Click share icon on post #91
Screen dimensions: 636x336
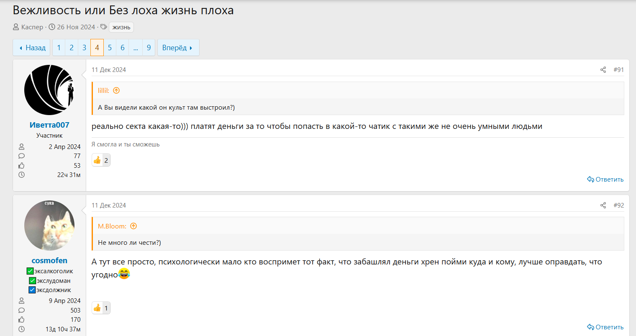point(603,70)
